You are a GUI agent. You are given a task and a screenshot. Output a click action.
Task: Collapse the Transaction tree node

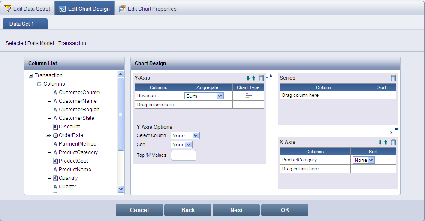(x=31, y=75)
